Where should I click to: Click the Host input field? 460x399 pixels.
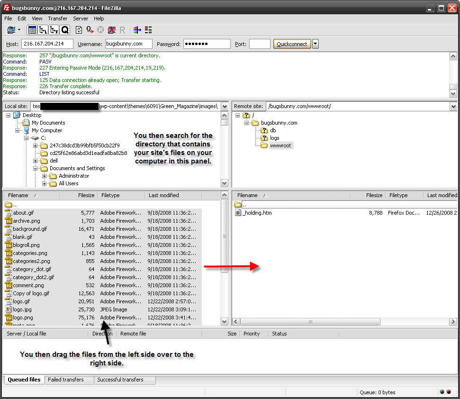click(47, 44)
